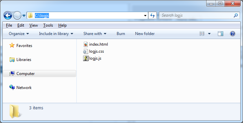Click the Forward navigation arrow
Image resolution: width=243 pixels, height=123 pixels.
click(17, 15)
